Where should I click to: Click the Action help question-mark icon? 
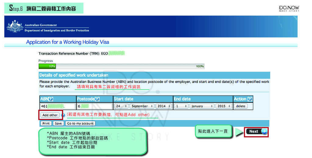[x=250, y=99]
